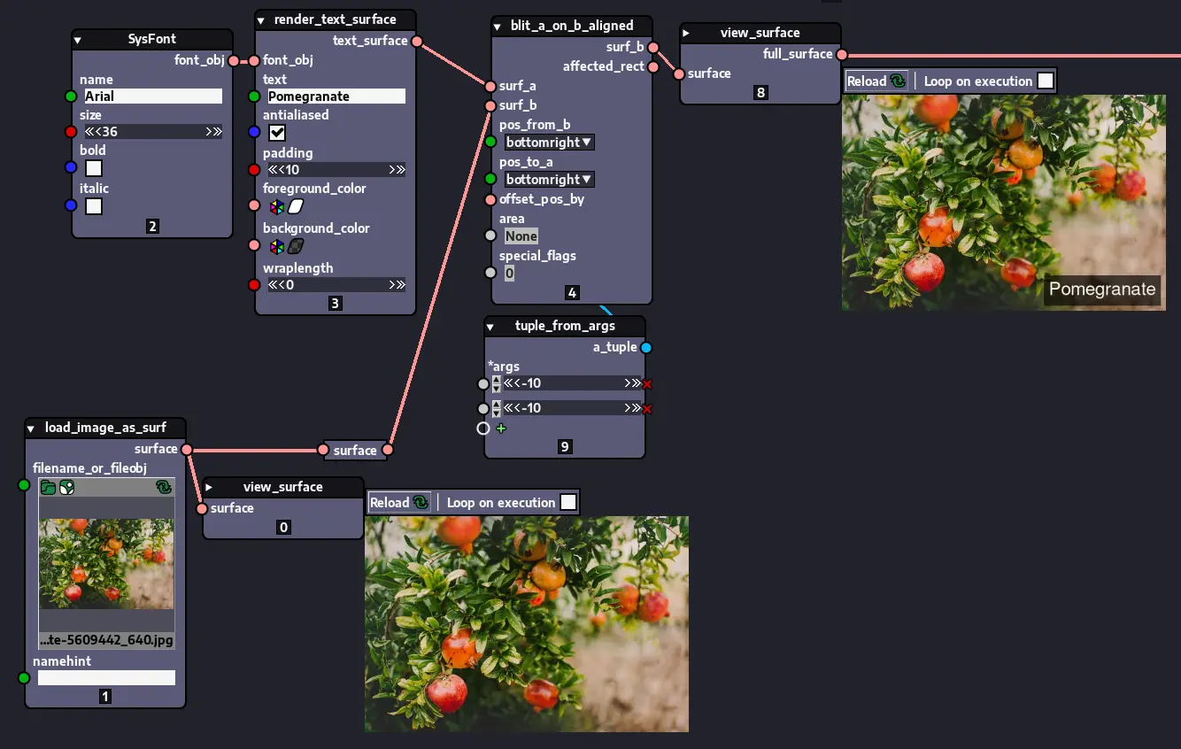Open the background_color picker wheel icon
Image resolution: width=1181 pixels, height=749 pixels.
point(276,246)
